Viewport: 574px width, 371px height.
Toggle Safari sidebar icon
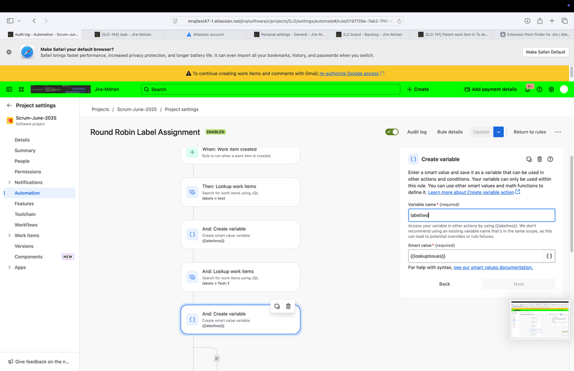click(10, 21)
